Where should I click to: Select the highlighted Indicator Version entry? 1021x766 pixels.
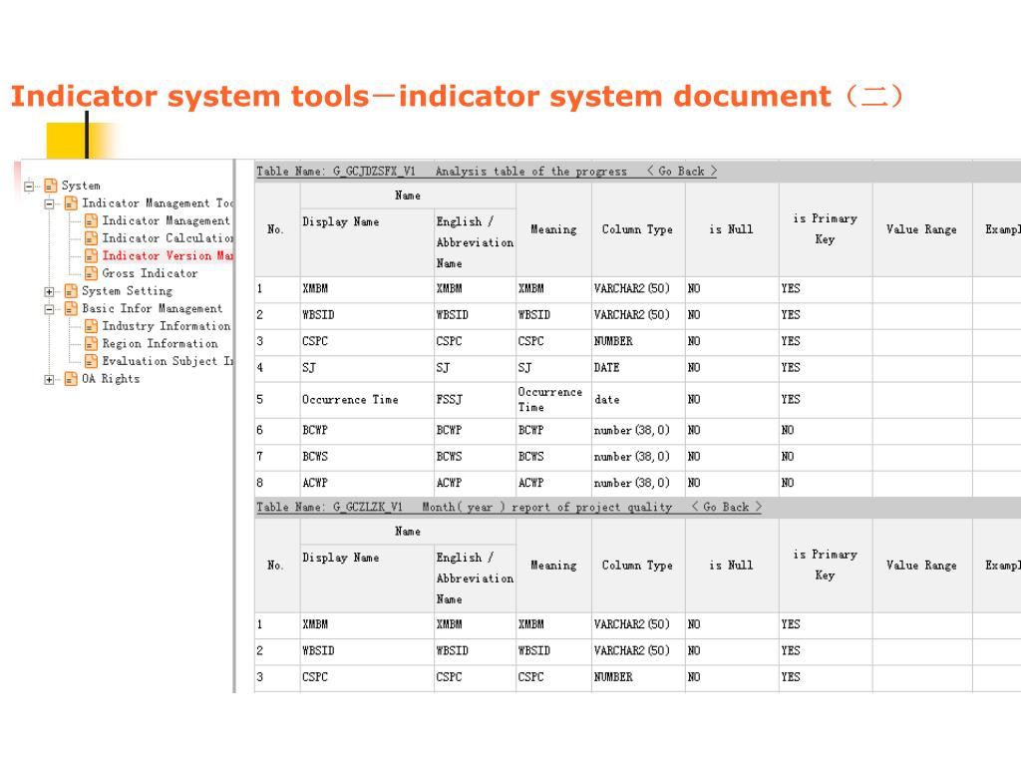point(168,256)
